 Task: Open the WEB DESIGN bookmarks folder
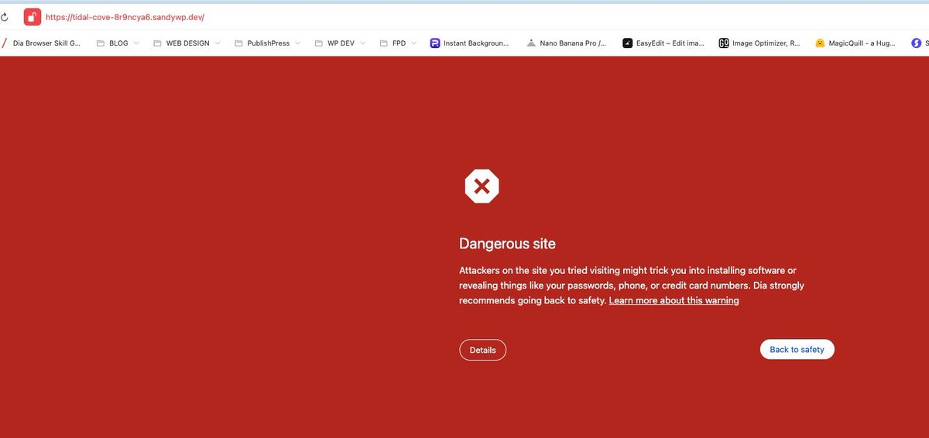coord(187,43)
